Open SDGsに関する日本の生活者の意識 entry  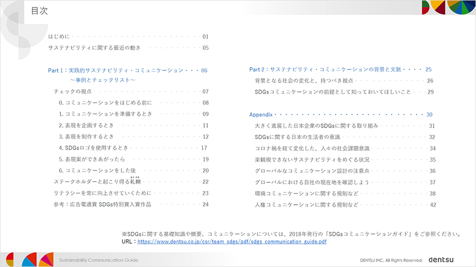point(296,137)
